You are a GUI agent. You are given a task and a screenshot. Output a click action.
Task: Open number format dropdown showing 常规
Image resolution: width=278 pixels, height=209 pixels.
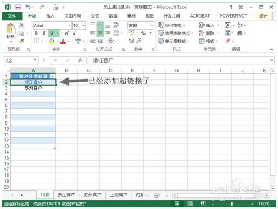pyautogui.click(x=152, y=25)
